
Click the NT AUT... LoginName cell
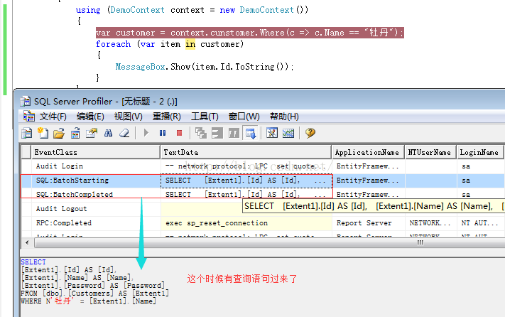480,223
